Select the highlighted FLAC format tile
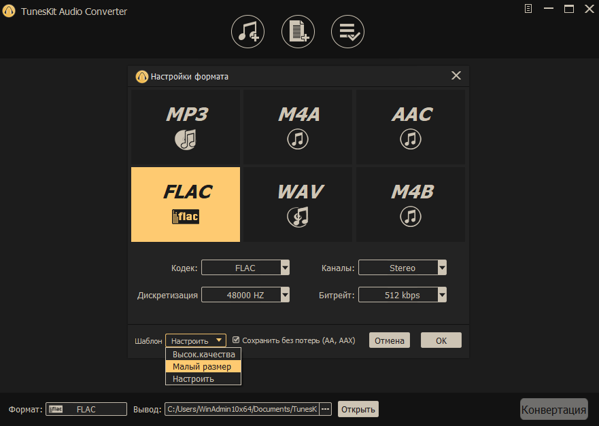This screenshot has height=426, width=599. pyautogui.click(x=186, y=205)
